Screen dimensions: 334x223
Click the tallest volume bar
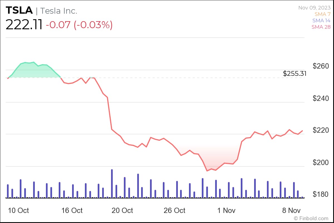[112, 183]
